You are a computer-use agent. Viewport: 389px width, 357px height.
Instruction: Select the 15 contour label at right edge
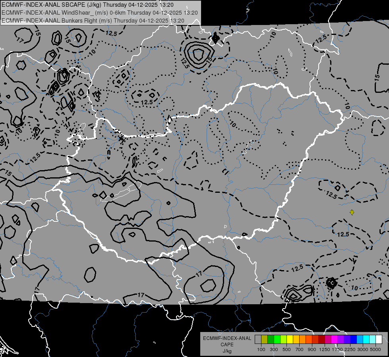tap(377, 77)
